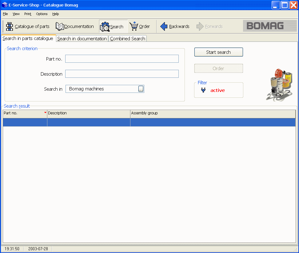Close the E-Service-Shop window

tap(293, 5)
